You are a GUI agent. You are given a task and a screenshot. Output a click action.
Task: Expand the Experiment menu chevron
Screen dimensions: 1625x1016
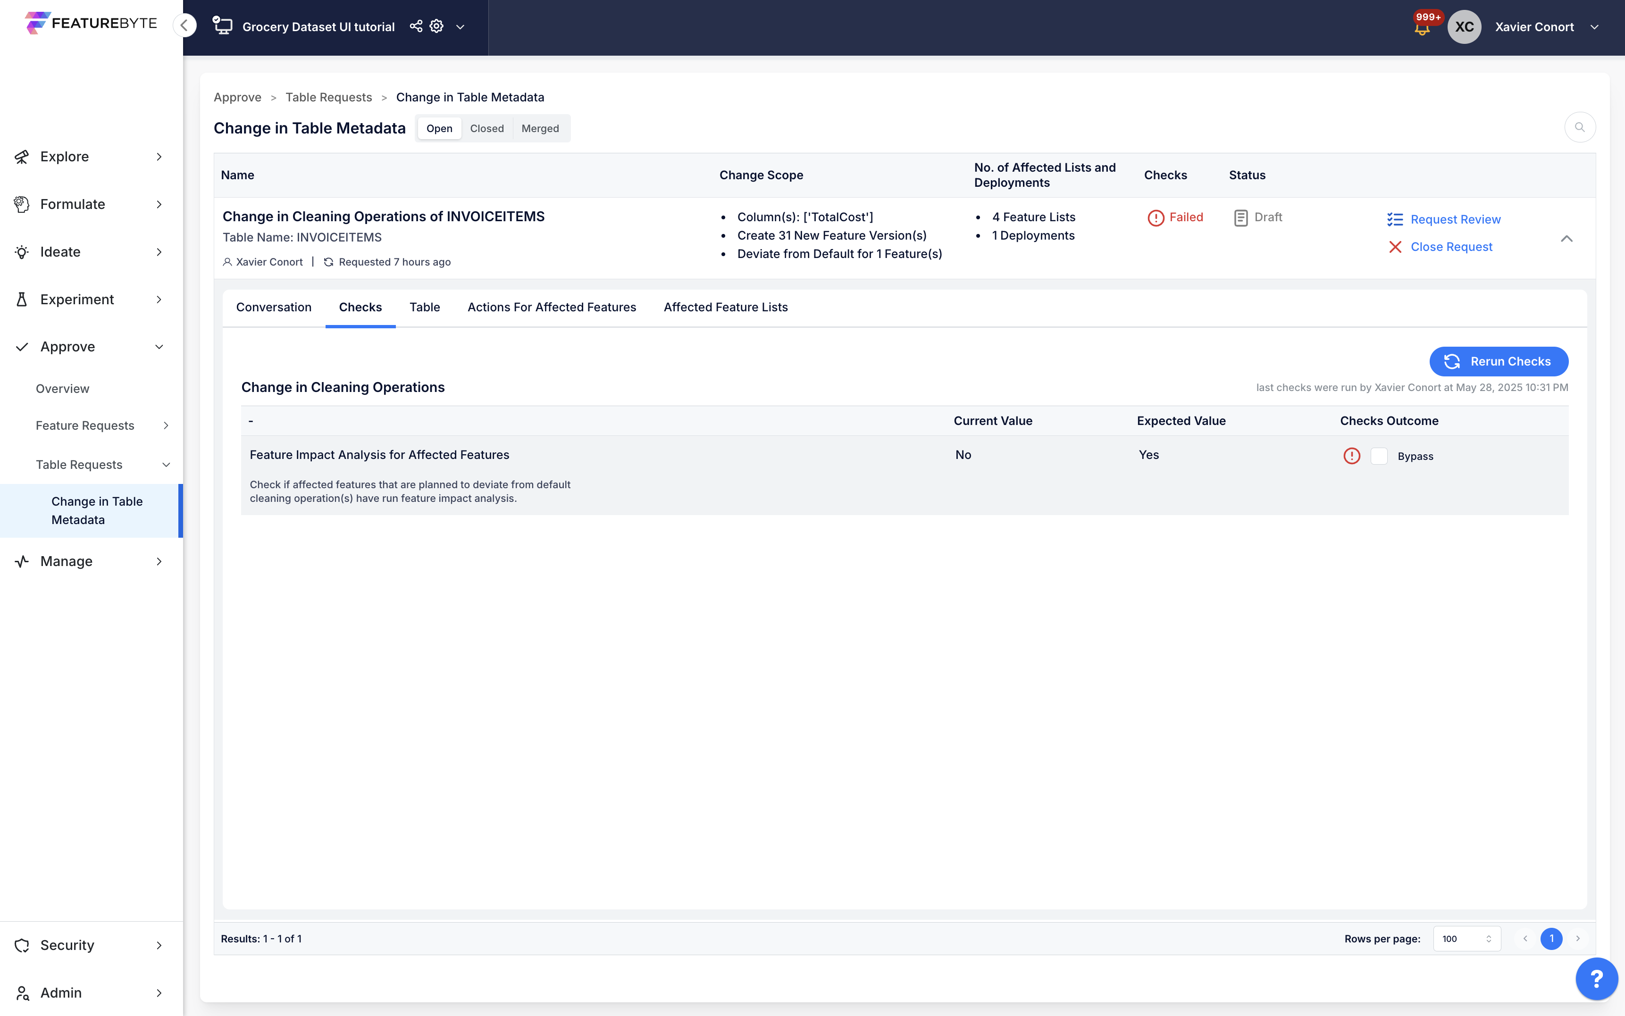[159, 300]
